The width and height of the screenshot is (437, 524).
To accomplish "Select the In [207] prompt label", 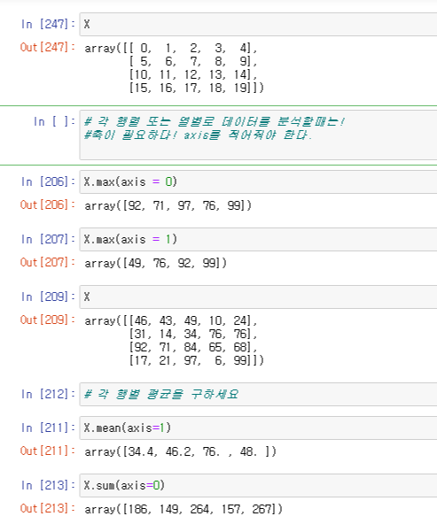I will point(49,239).
